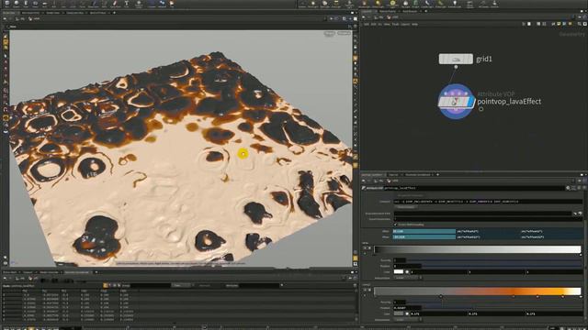
Task: Open the parameter pane gear menu
Action: point(568,188)
